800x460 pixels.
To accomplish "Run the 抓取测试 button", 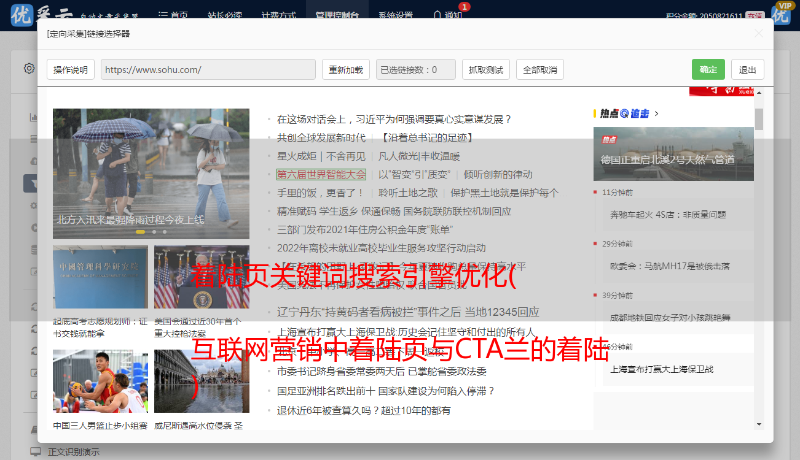I will pos(486,69).
